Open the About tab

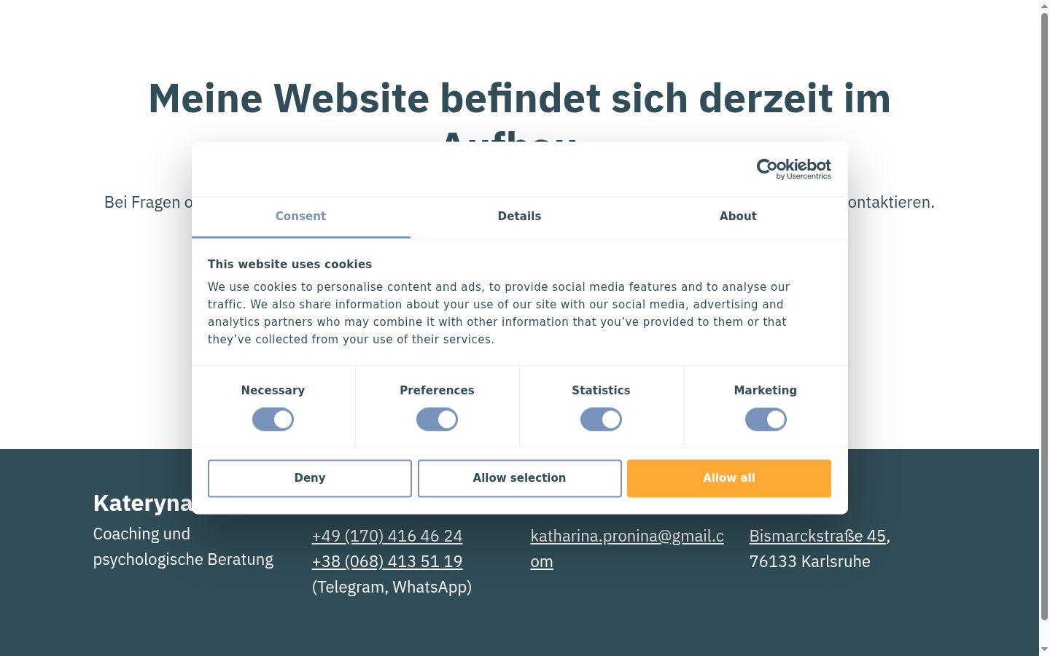[738, 216]
